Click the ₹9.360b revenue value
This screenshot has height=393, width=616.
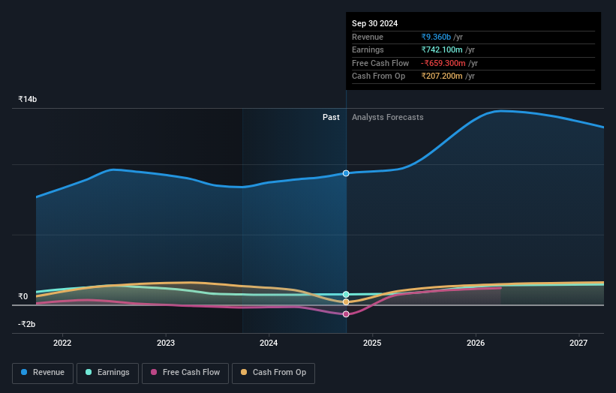436,37
